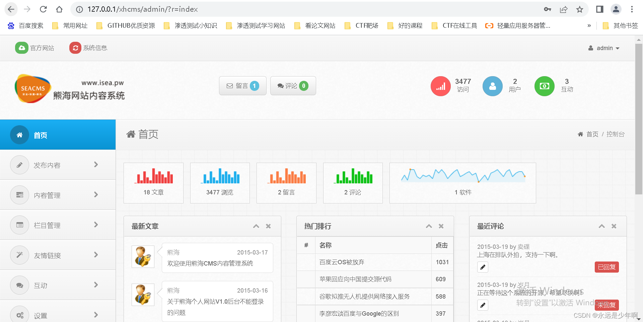Click the list icon beside 内容管理
The image size is (643, 322).
coord(20,195)
